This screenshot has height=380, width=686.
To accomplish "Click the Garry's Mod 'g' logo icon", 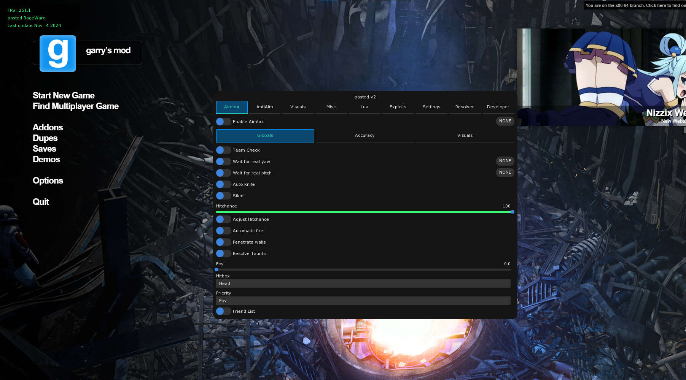I will (58, 54).
